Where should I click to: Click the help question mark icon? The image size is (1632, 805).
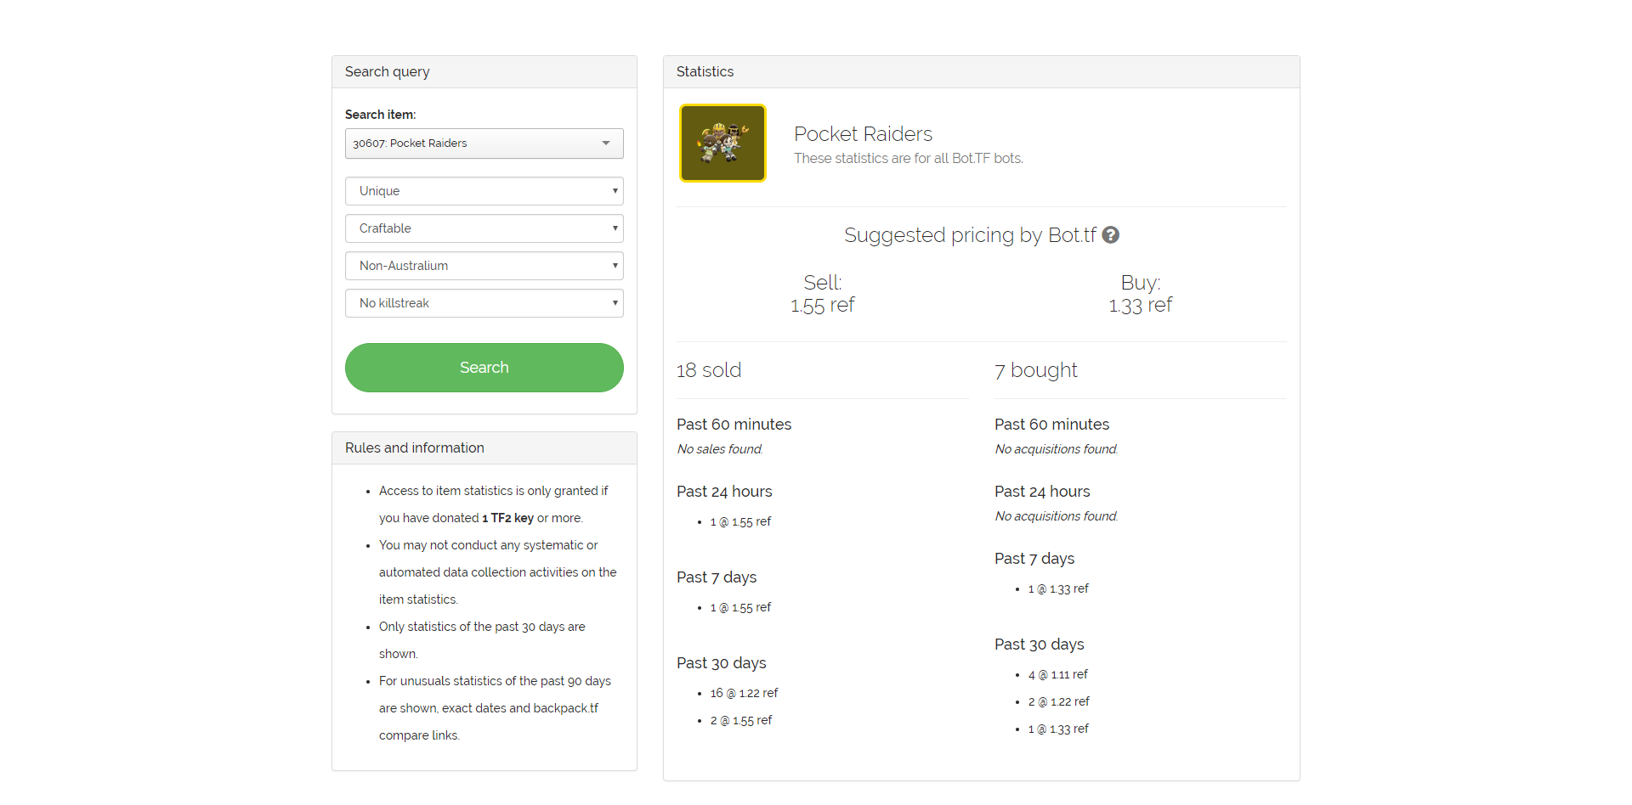[x=1110, y=235]
